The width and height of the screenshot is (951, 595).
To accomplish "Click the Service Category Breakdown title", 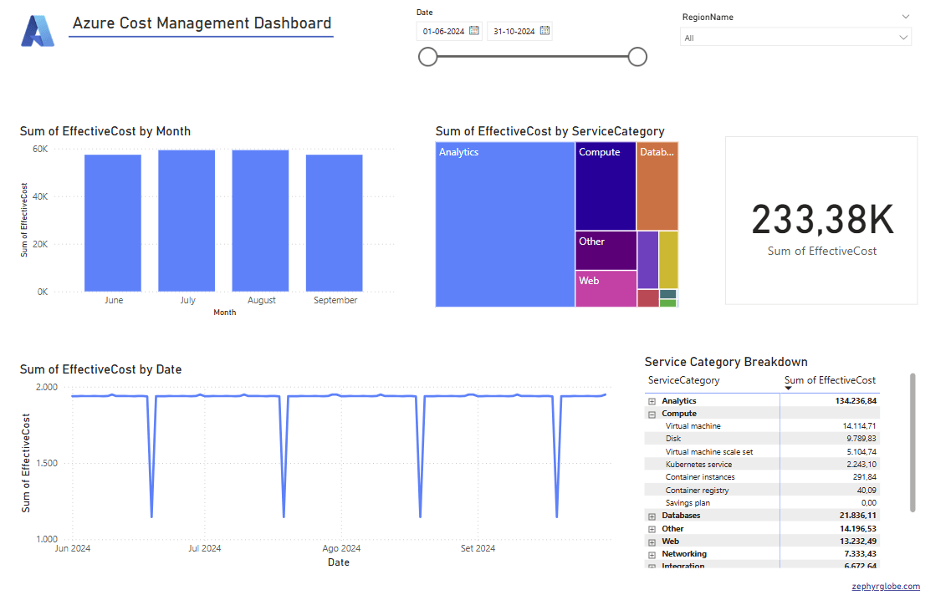I will click(726, 362).
